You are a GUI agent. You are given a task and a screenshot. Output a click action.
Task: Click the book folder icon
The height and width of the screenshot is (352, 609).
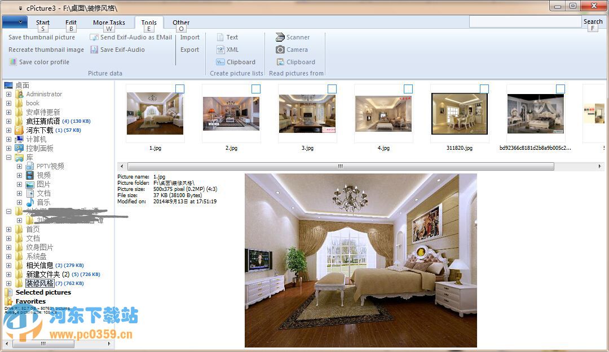coord(19,103)
